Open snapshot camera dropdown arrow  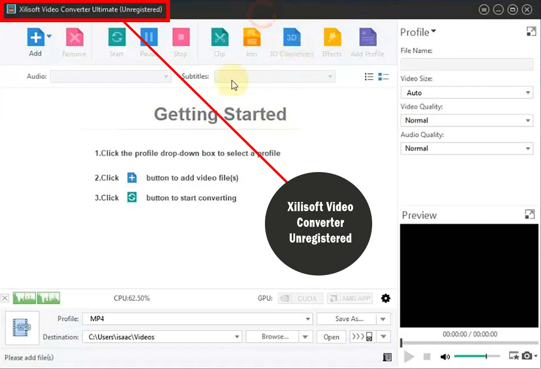[536, 356]
